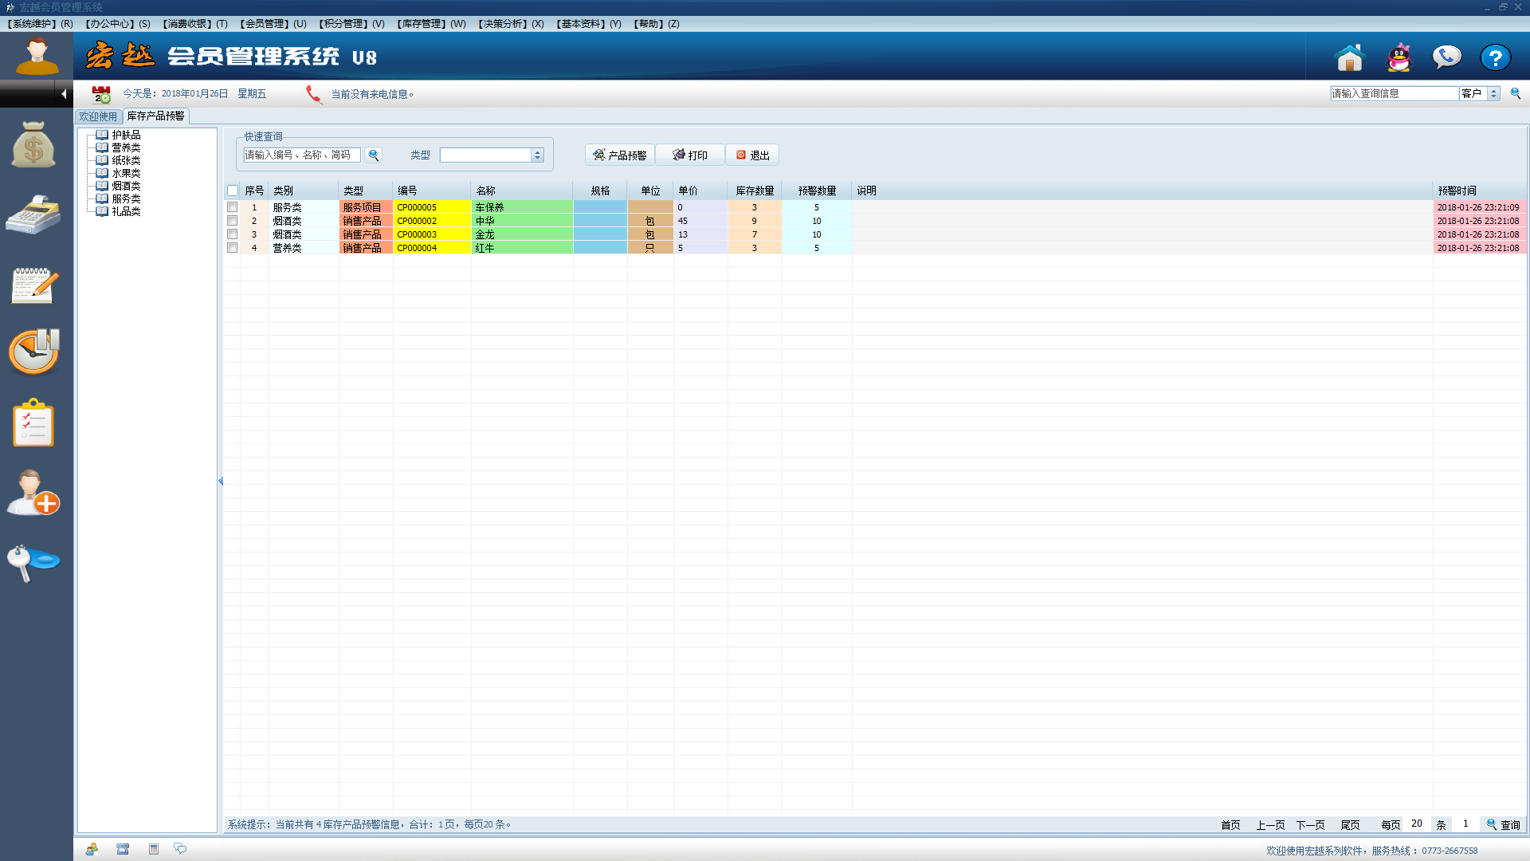Click the 产品预警 button
The width and height of the screenshot is (1530, 861).
coord(620,155)
